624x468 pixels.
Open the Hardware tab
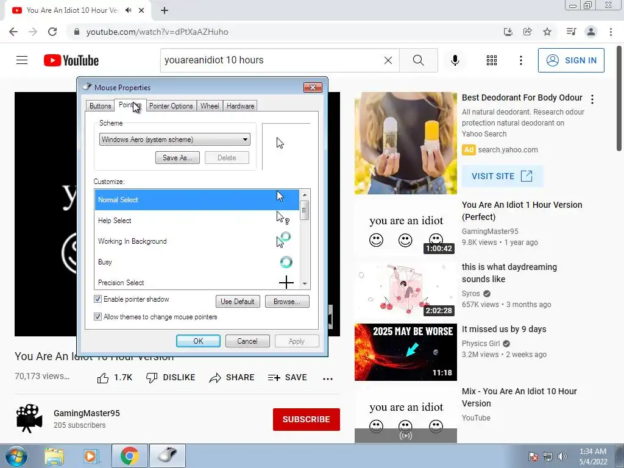coord(240,106)
